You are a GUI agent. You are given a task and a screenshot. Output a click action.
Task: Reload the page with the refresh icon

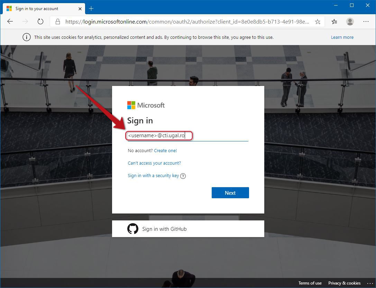[x=40, y=21]
